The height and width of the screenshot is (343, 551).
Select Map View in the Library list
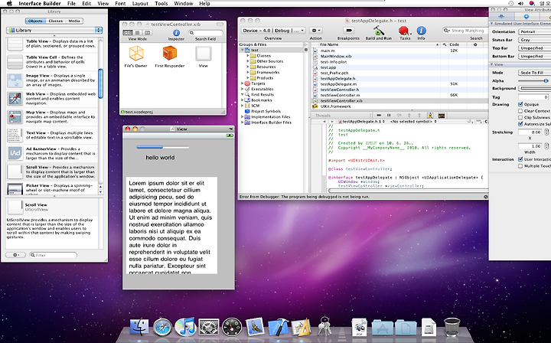tap(52, 116)
